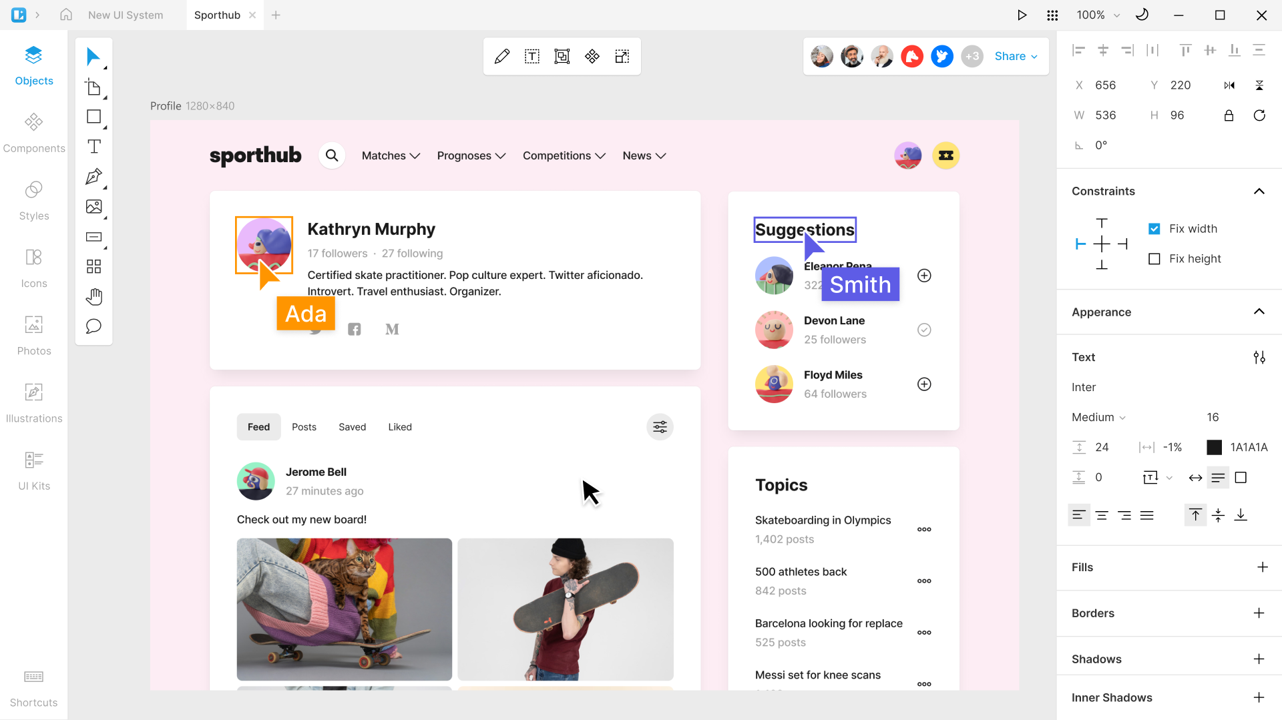Set vertical align bottom for text
The height and width of the screenshot is (720, 1282).
[x=1241, y=515]
